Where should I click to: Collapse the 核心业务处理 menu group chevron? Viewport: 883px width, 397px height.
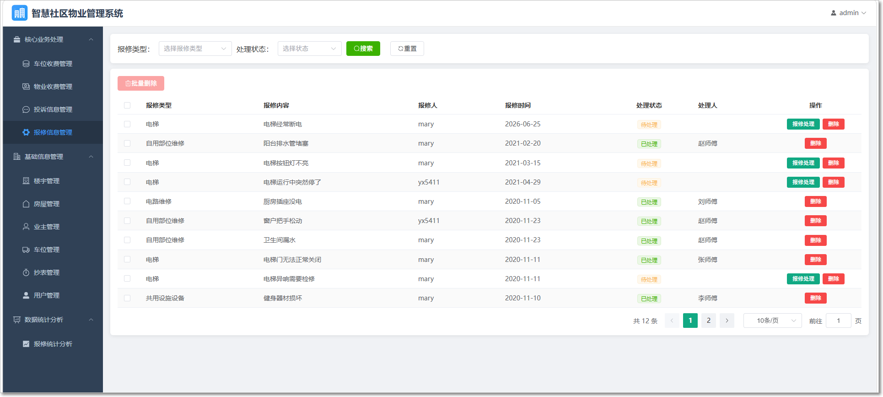click(x=91, y=39)
